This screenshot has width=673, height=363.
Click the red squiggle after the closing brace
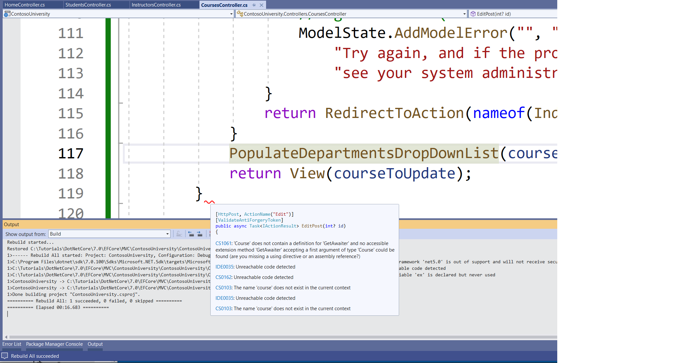coord(209,202)
